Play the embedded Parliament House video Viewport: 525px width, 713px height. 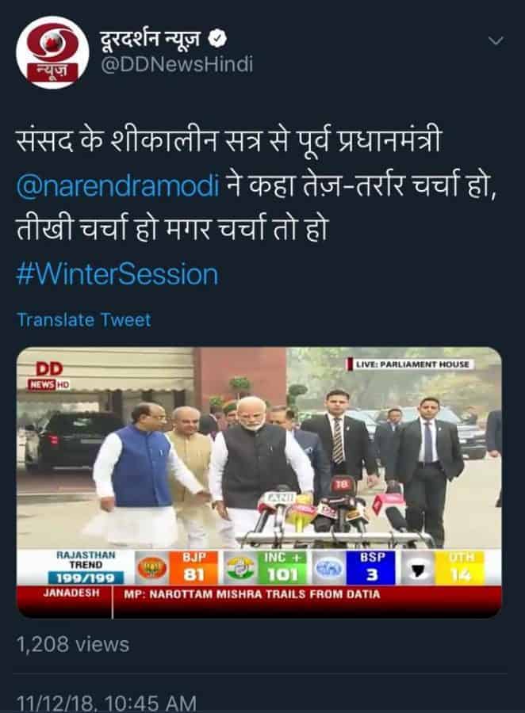point(259,482)
